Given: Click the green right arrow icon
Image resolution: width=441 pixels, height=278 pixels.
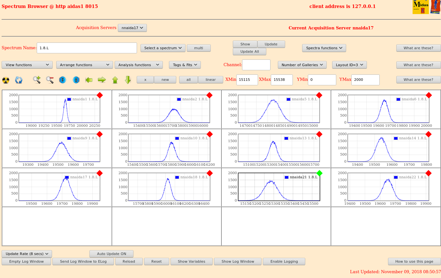Looking at the screenshot, I should point(102,80).
